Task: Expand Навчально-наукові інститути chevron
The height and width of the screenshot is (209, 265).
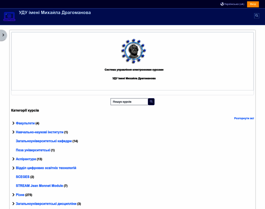Action: pyautogui.click(x=13, y=132)
